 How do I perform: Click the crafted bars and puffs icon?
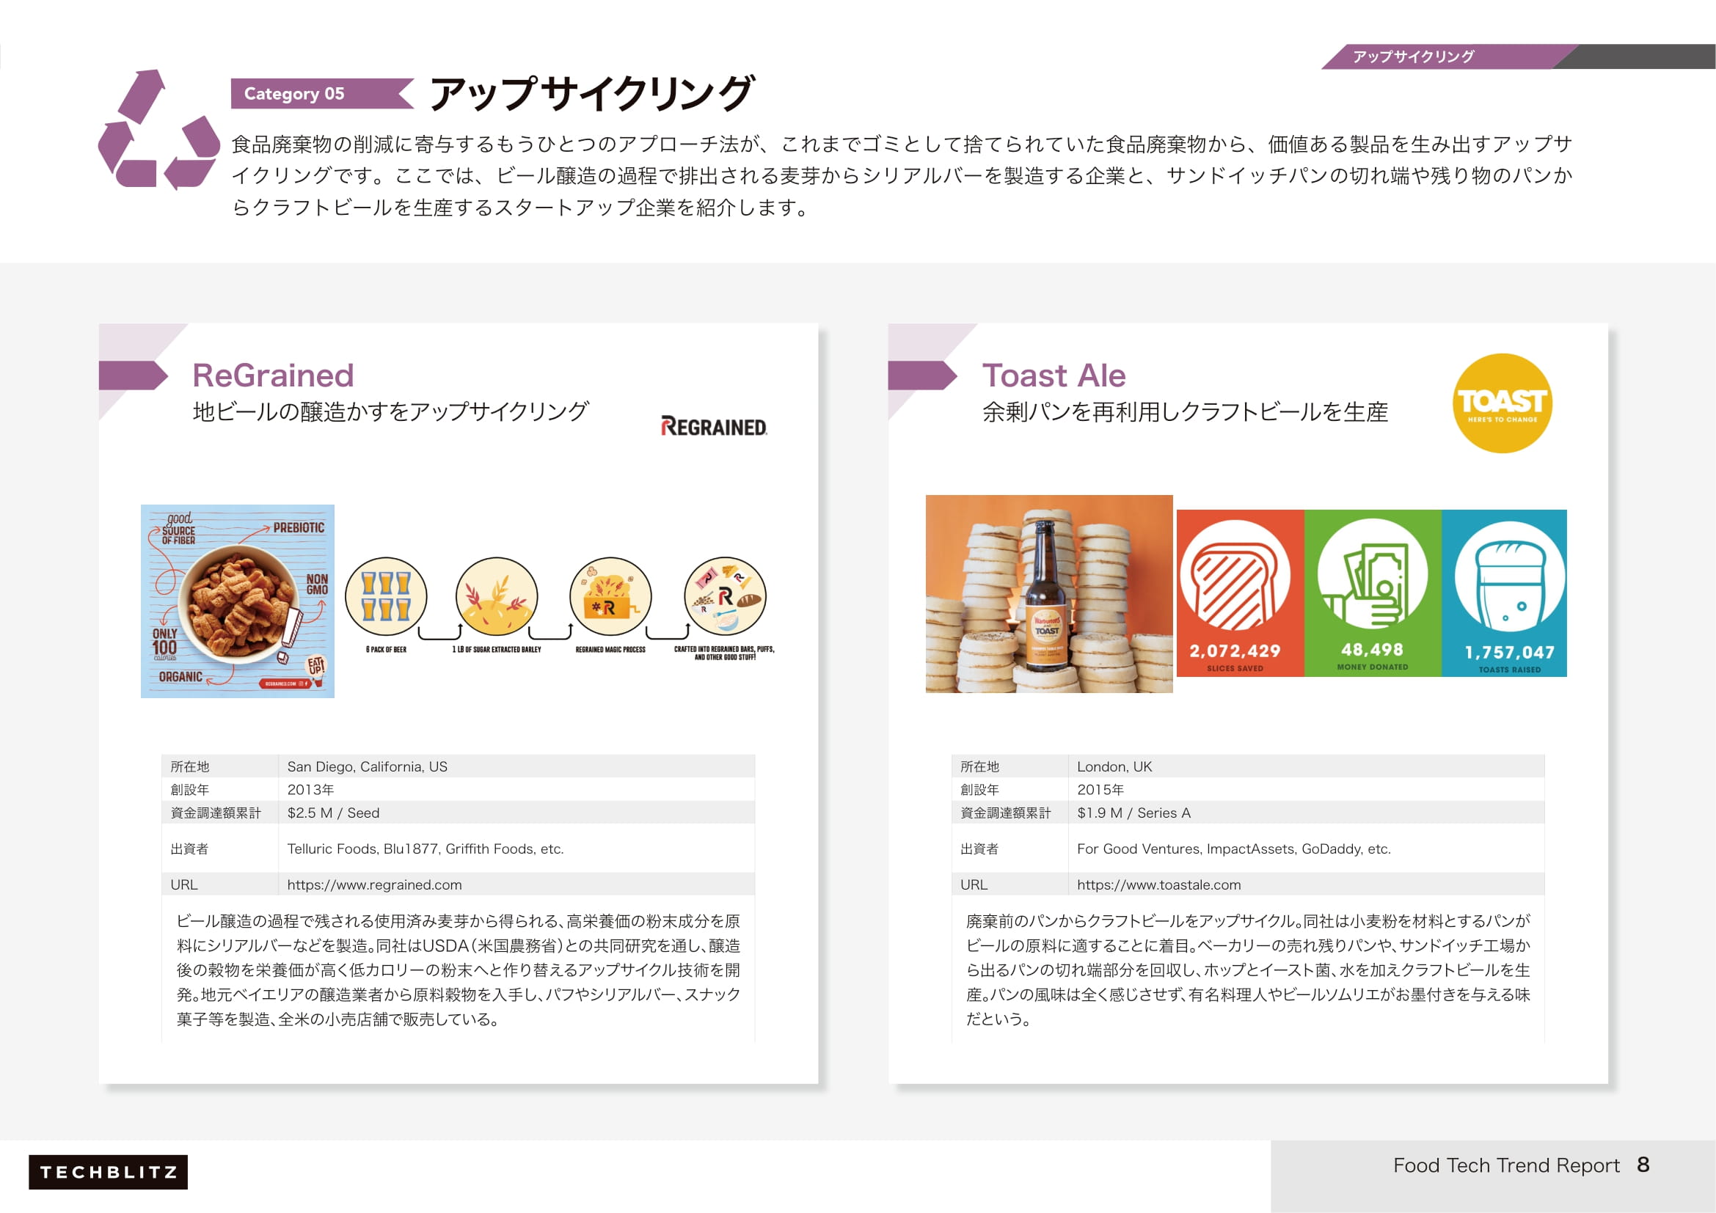(x=725, y=597)
